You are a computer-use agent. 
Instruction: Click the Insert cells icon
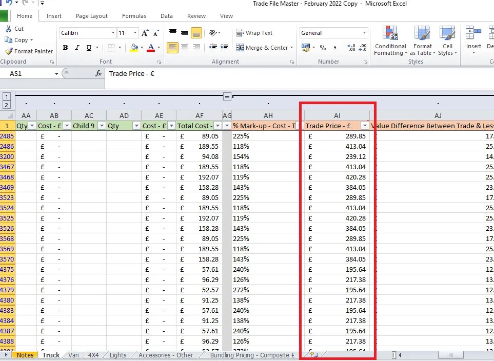tap(473, 33)
